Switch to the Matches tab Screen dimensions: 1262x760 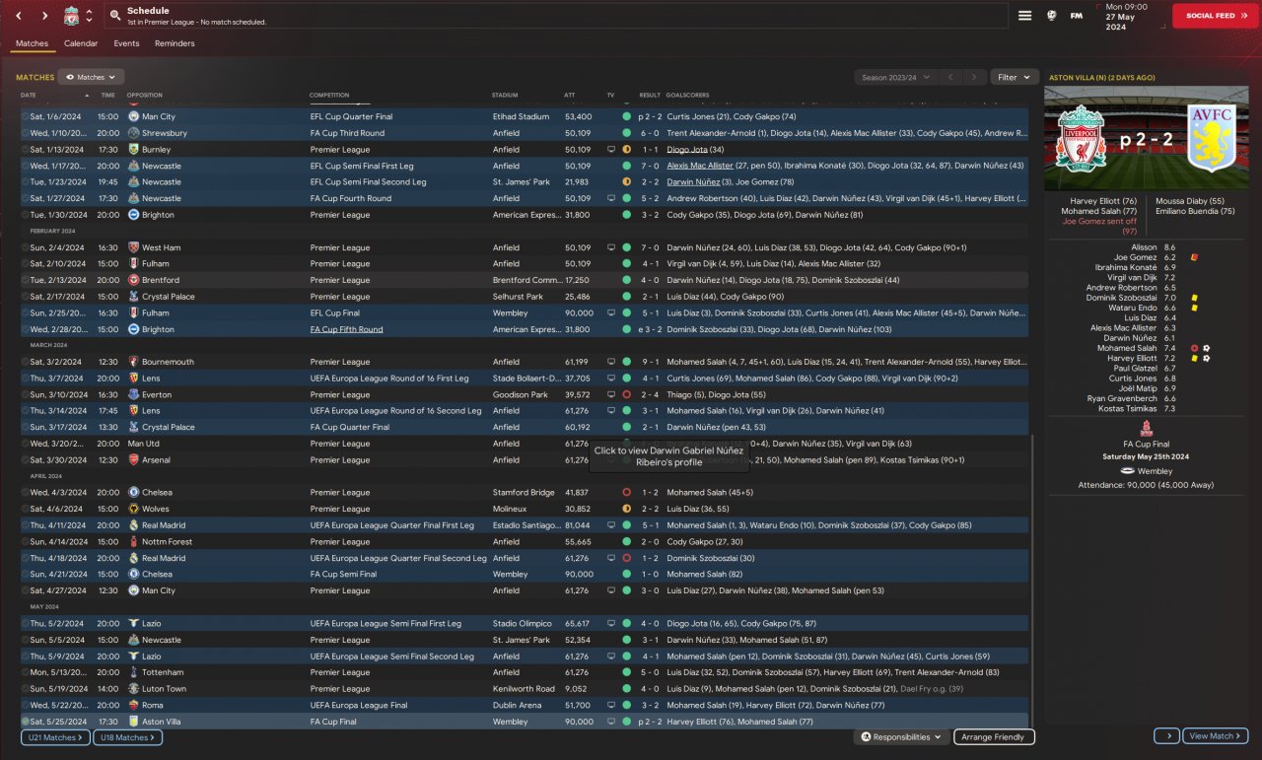[32, 43]
